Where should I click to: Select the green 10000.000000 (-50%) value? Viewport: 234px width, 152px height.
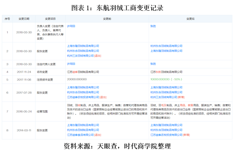click(166, 79)
